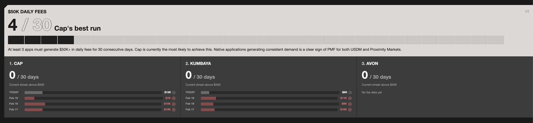
Task: Select the last empty streak segment
Action: (x=496, y=40)
